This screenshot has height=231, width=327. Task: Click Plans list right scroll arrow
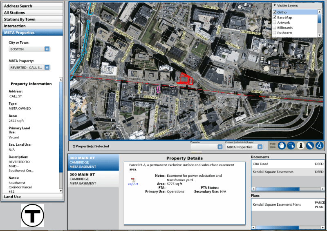323,227
